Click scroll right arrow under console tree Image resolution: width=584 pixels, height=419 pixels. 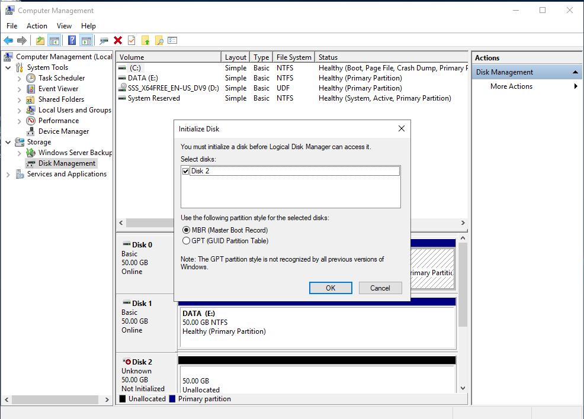point(107,399)
